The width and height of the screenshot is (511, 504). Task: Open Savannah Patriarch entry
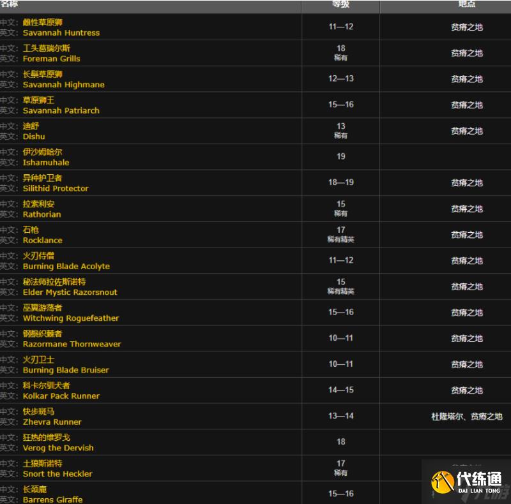pyautogui.click(x=61, y=111)
